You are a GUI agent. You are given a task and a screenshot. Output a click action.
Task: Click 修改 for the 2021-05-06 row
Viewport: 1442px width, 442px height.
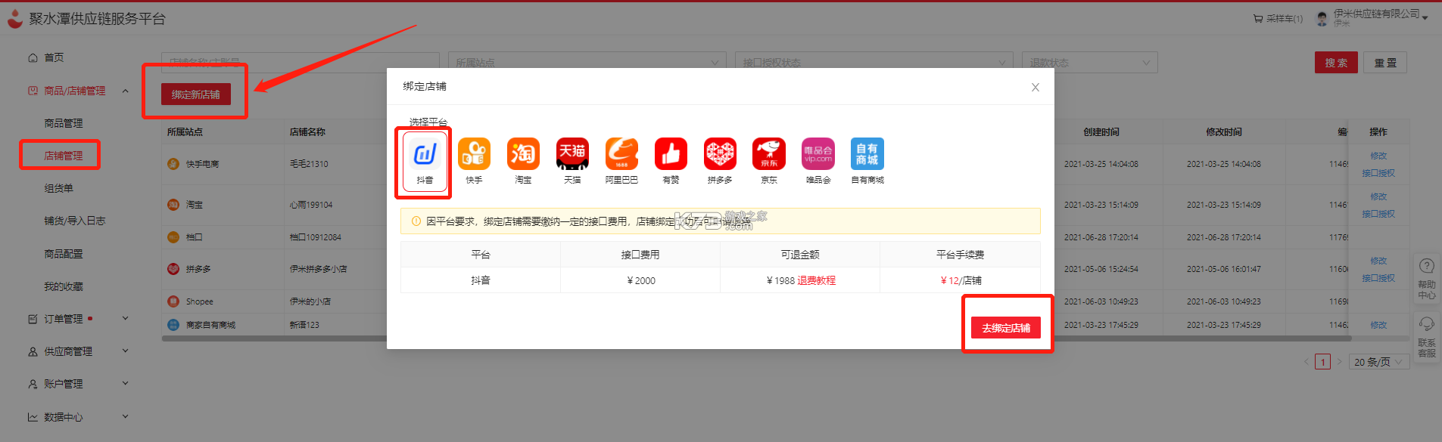(x=1378, y=261)
